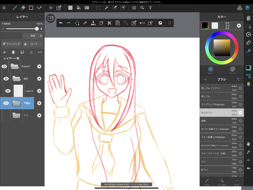The width and height of the screenshot is (253, 190).
Task: Open the ruler tool in right sidebar
Action: [x=249, y=43]
